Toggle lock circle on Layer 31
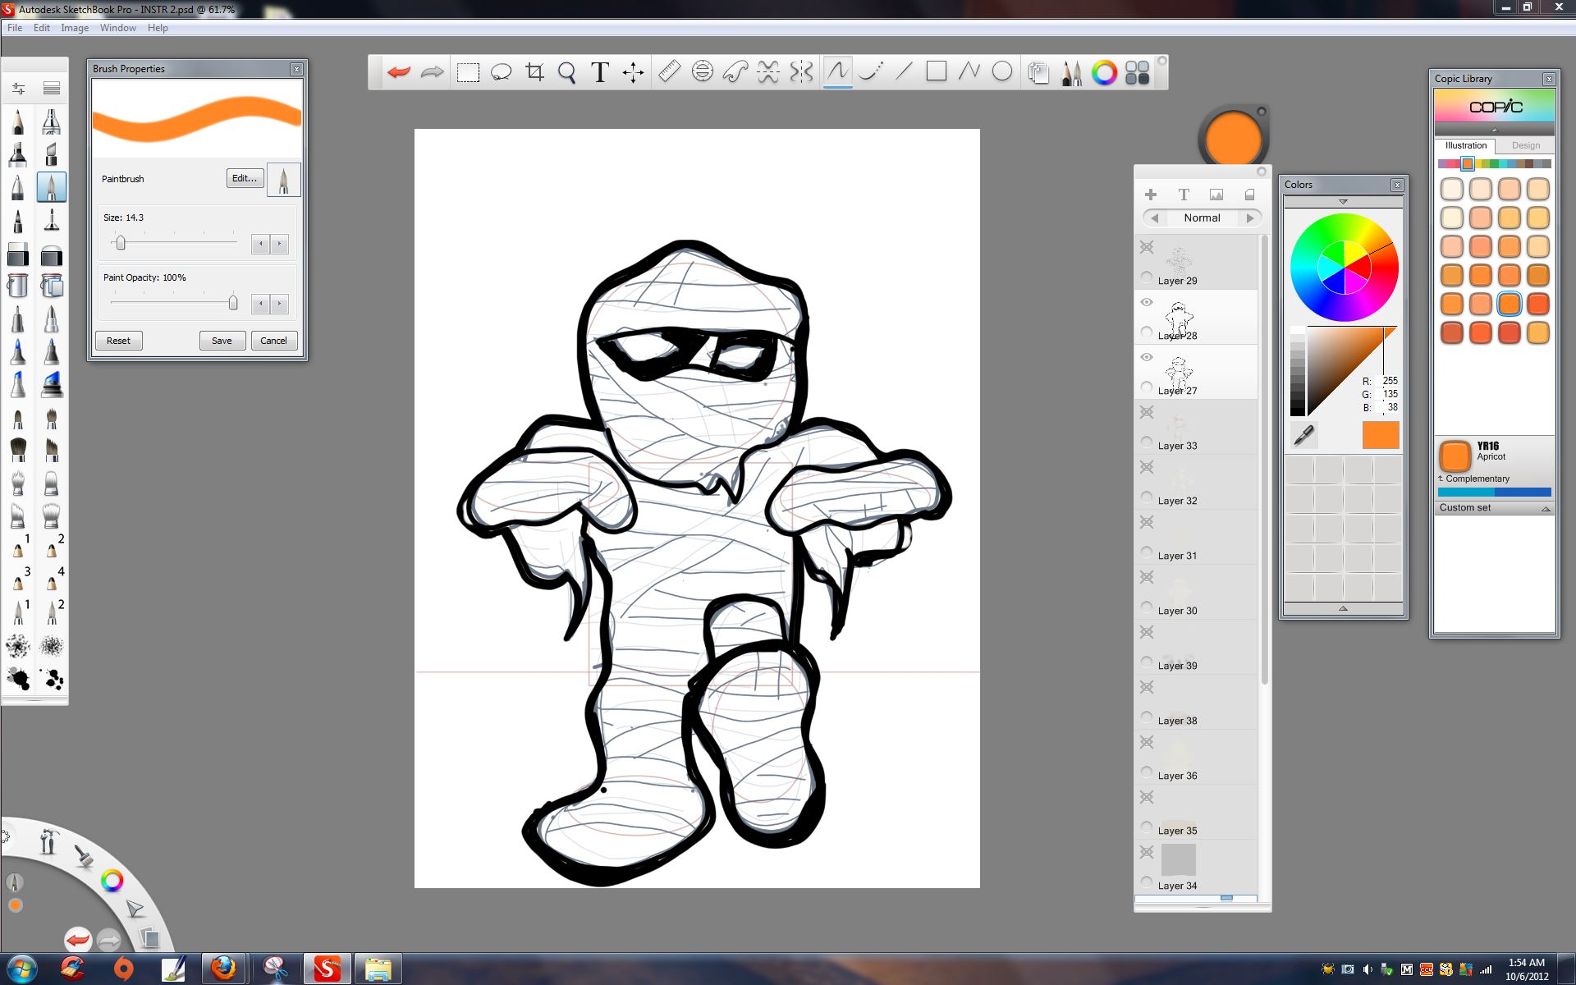This screenshot has height=985, width=1576. (x=1147, y=552)
